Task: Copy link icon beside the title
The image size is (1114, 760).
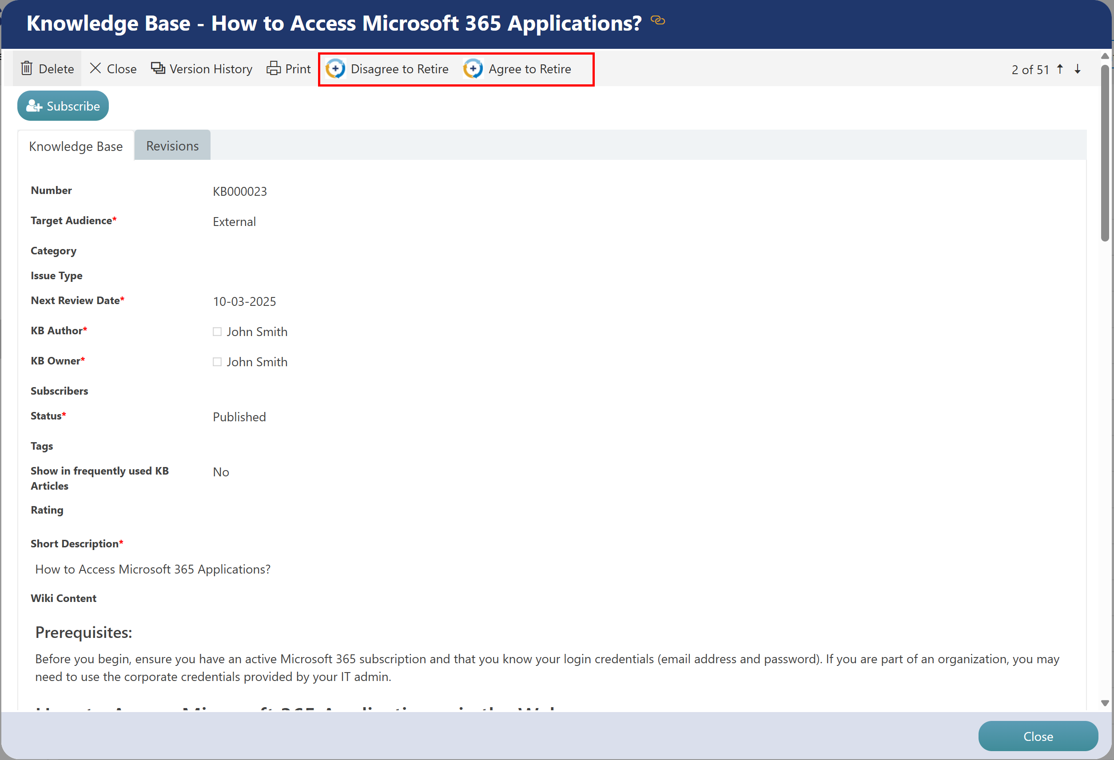Action: tap(658, 20)
